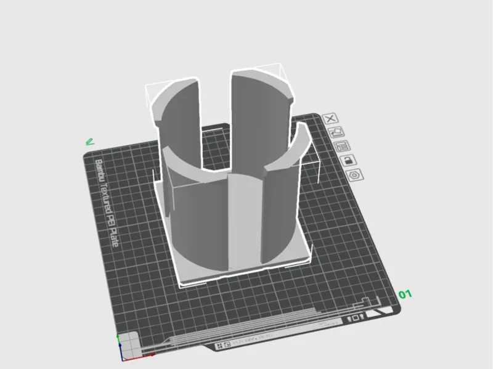493x369 pixels.
Task: Select the tall right rear curved wall
Action: (x=259, y=120)
